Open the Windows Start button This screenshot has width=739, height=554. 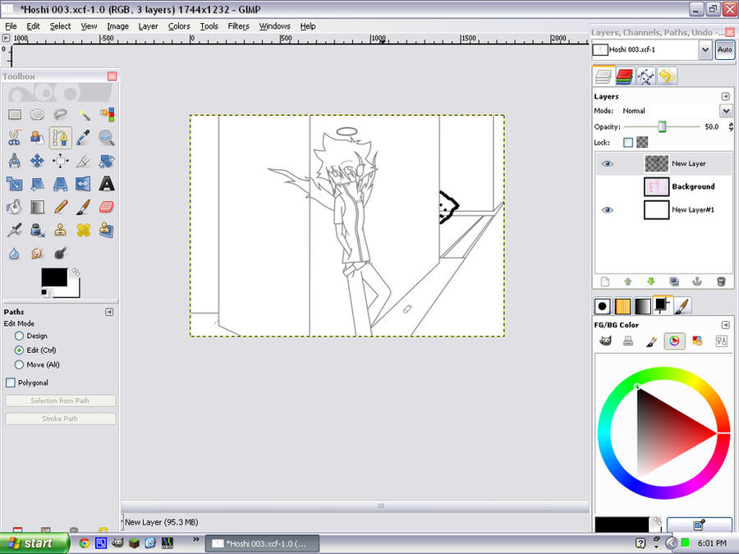(34, 543)
